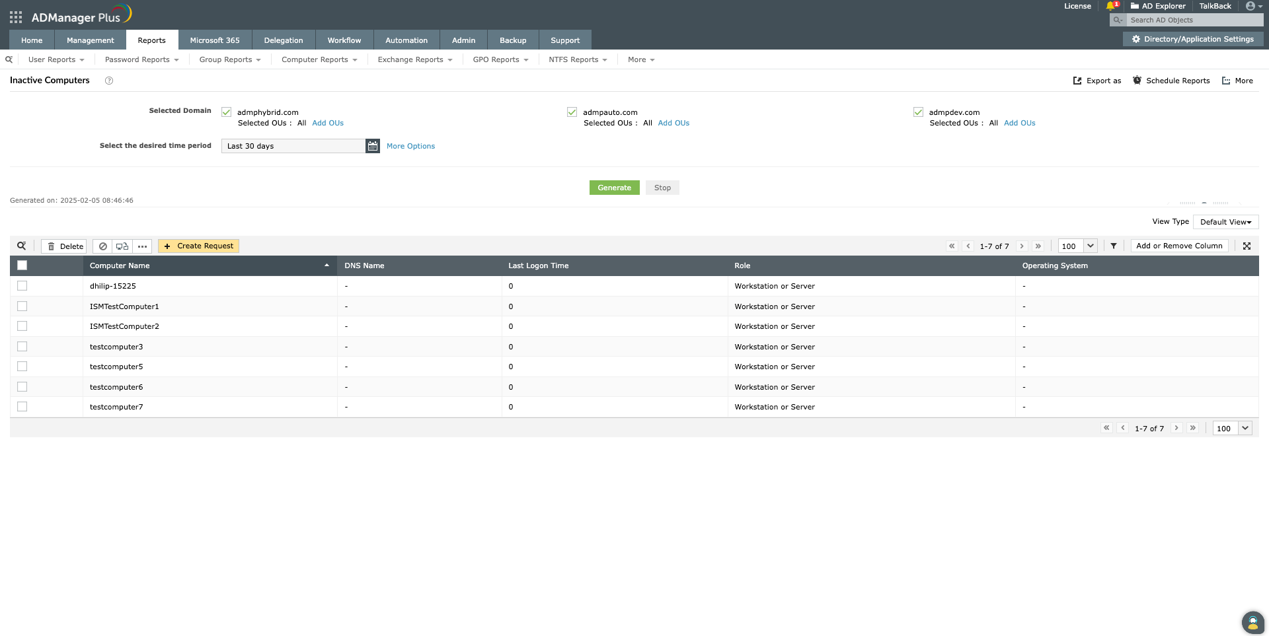Select the dhilip-15225 row checkbox
The image size is (1269, 636).
[22, 286]
